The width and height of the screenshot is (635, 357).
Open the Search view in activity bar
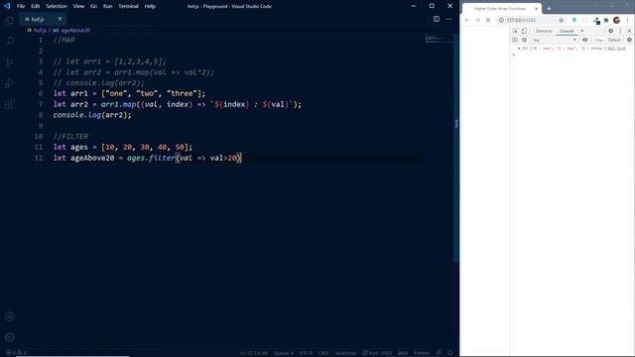(x=9, y=42)
